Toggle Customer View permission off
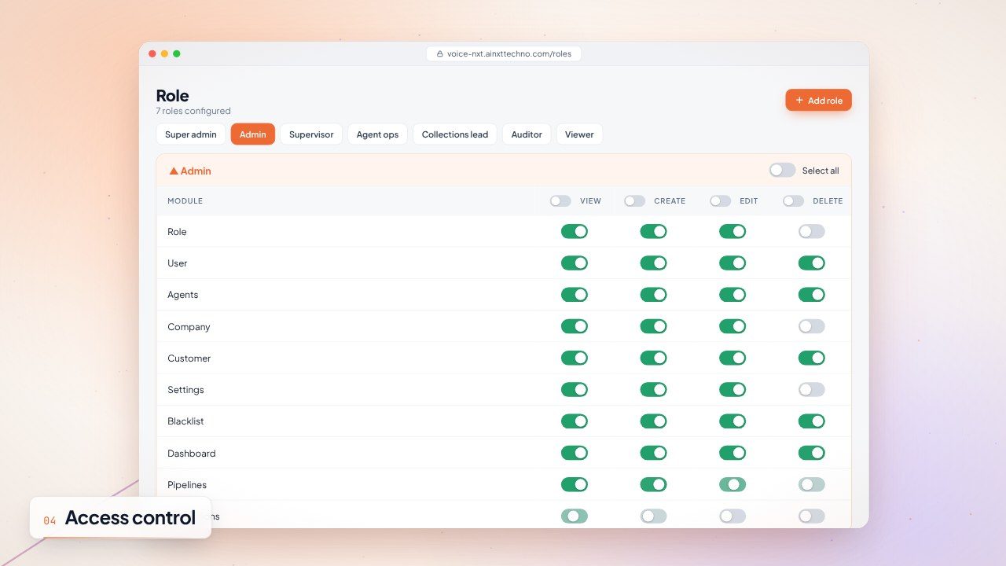The width and height of the screenshot is (1006, 566). tap(575, 358)
